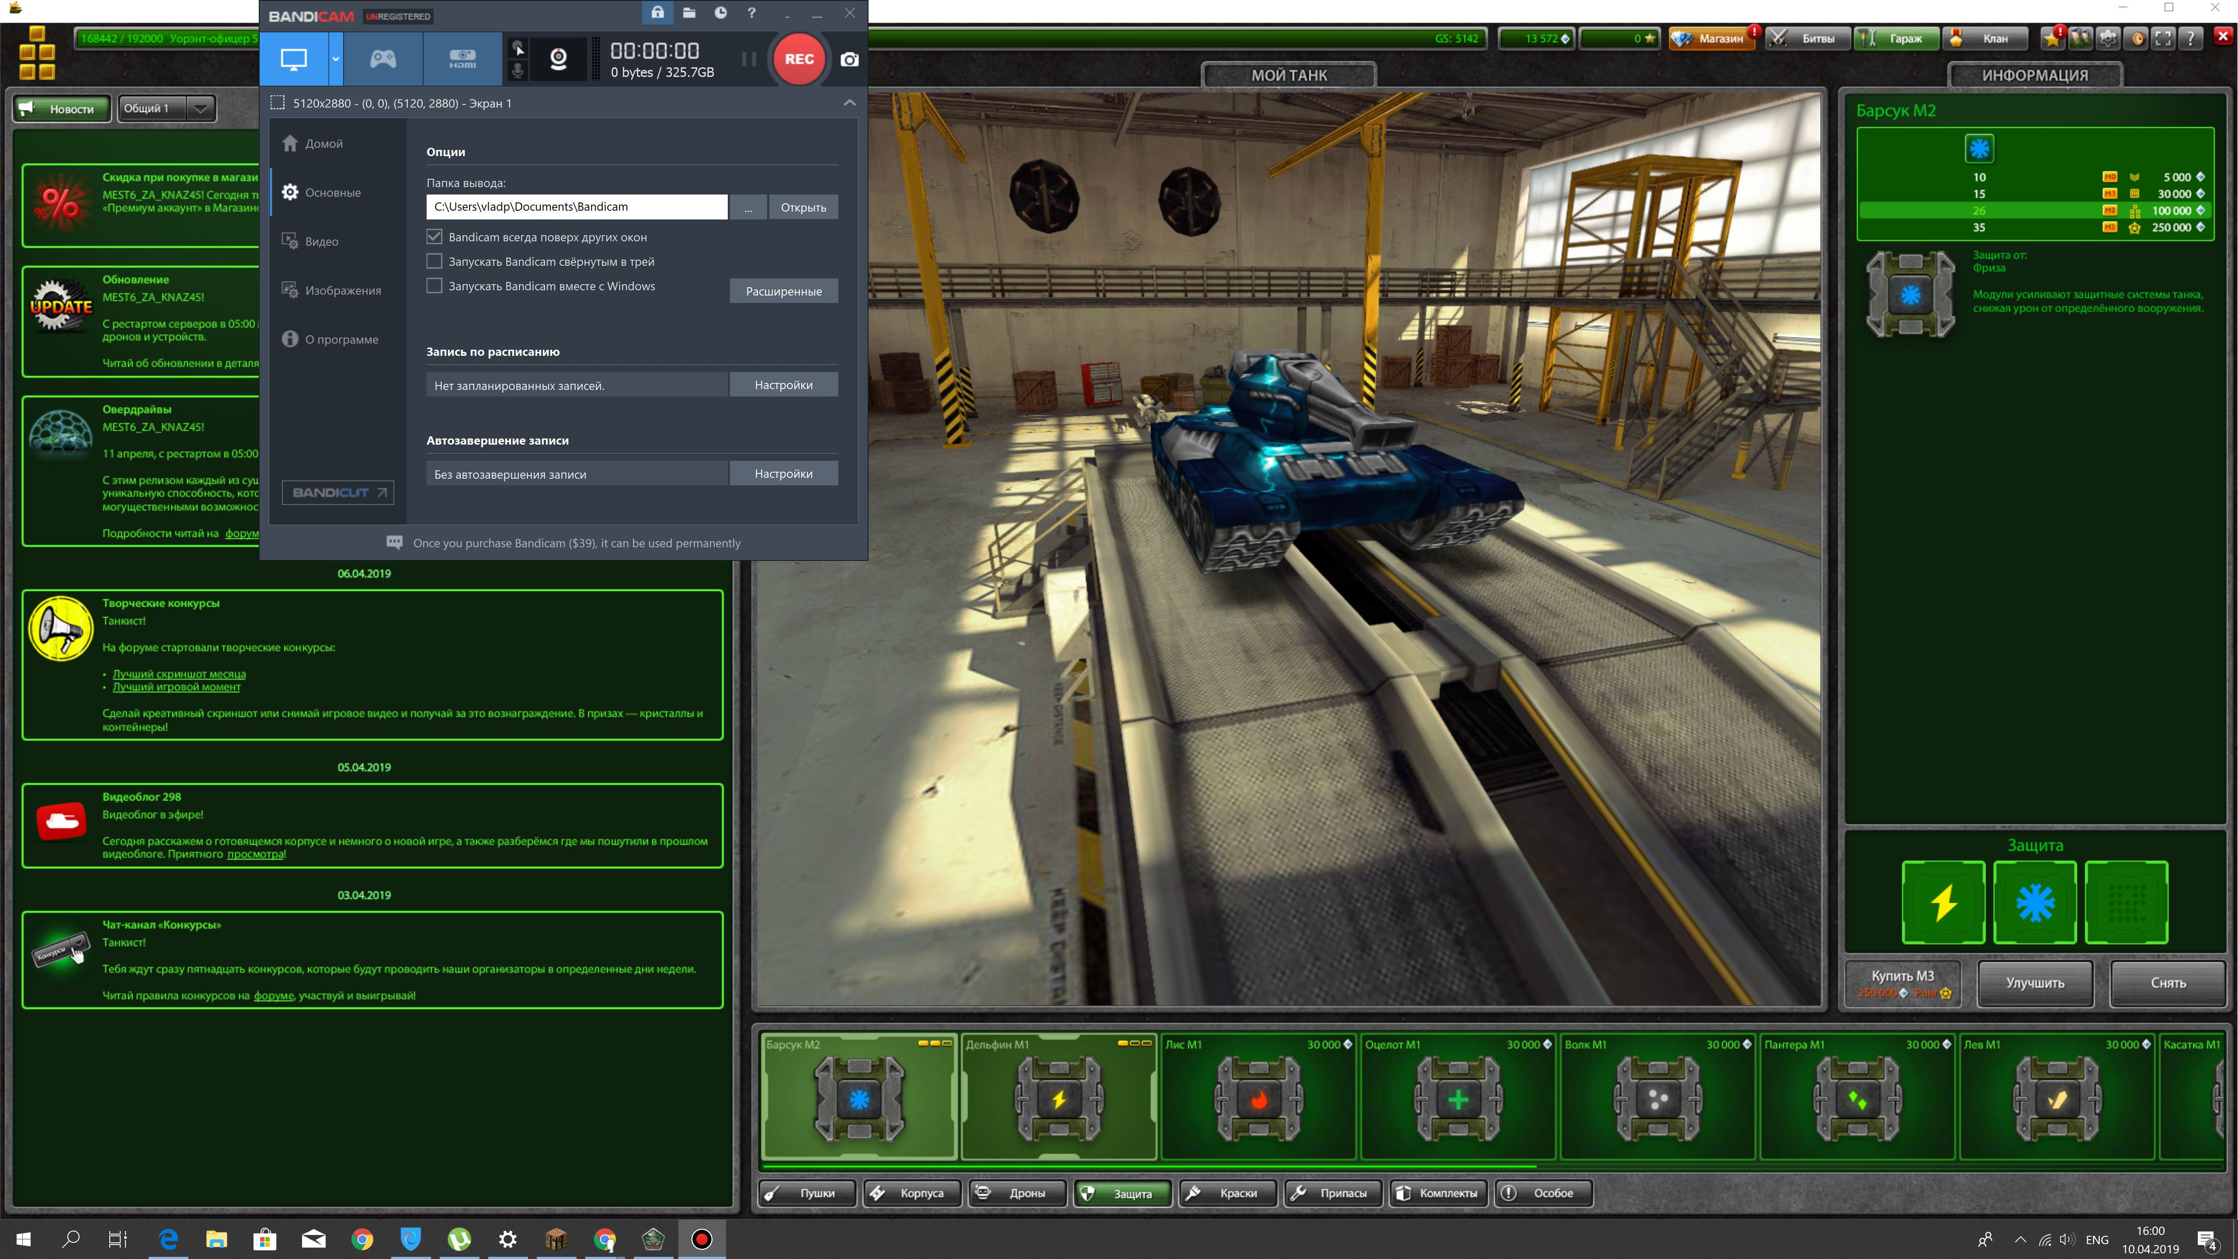Toggle microphone recording icon in Bandicam
The height and width of the screenshot is (1259, 2238).
click(x=518, y=71)
